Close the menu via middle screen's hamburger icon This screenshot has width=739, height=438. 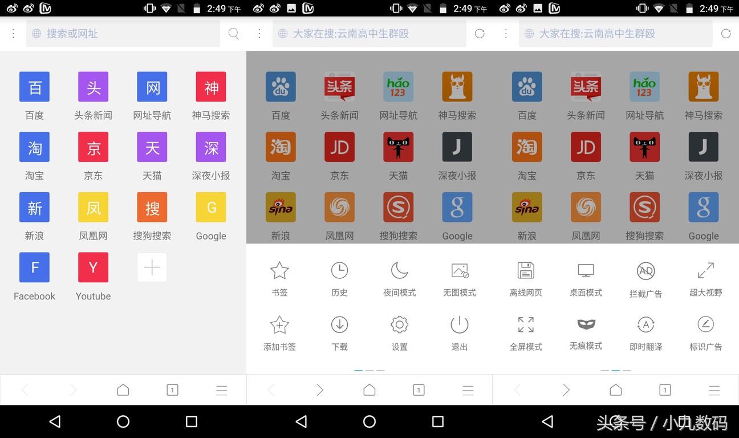click(468, 390)
